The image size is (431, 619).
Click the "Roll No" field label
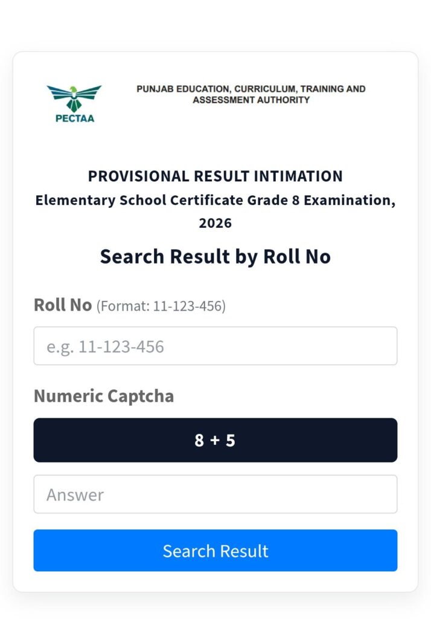tap(63, 305)
